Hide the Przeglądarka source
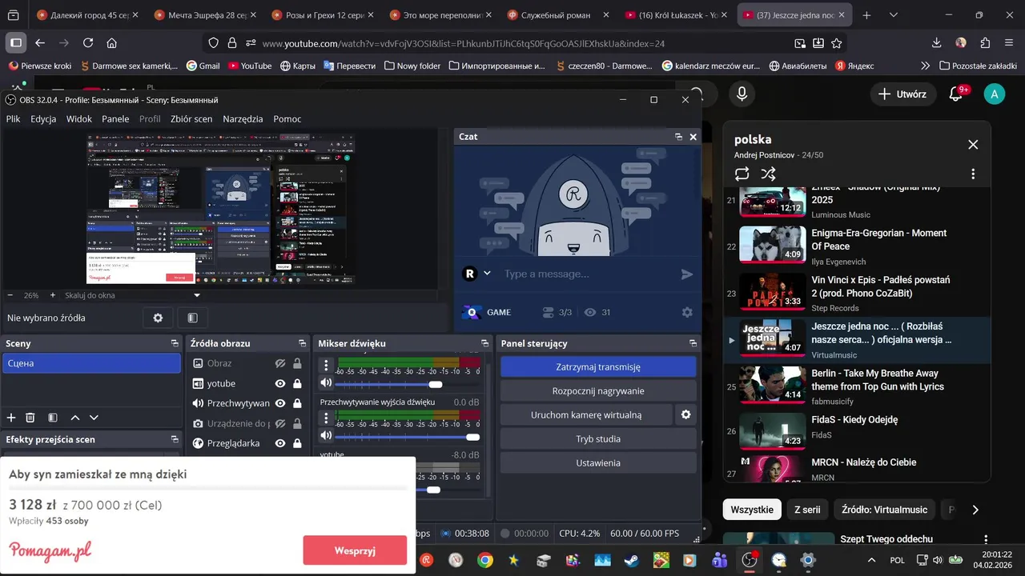The height and width of the screenshot is (576, 1025). coord(280,443)
